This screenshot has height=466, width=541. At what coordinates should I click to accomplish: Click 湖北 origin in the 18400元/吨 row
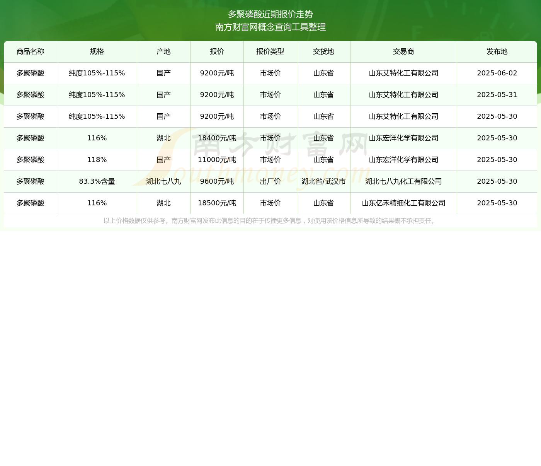tap(163, 138)
